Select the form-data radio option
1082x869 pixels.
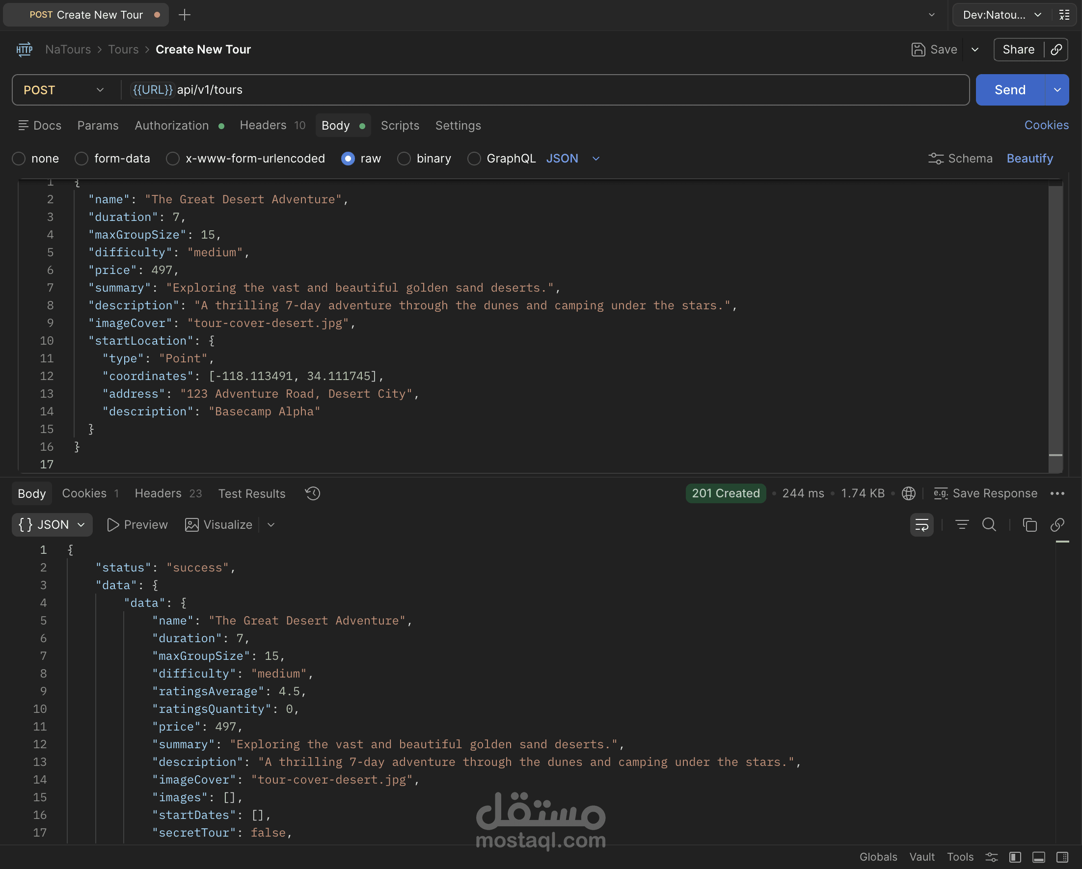pos(82,159)
